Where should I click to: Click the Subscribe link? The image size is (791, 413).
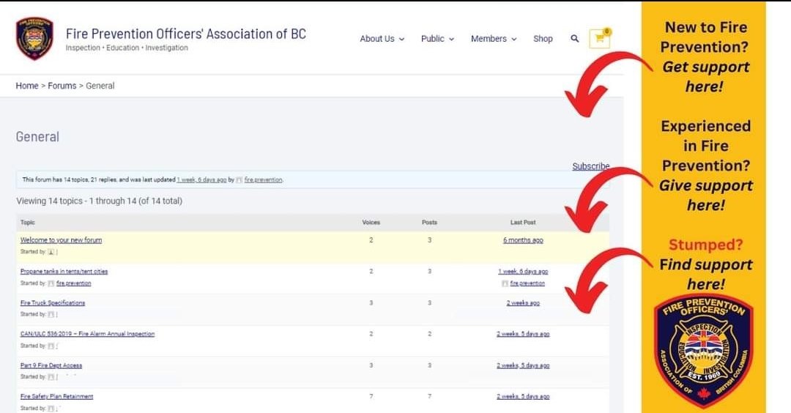pos(591,166)
